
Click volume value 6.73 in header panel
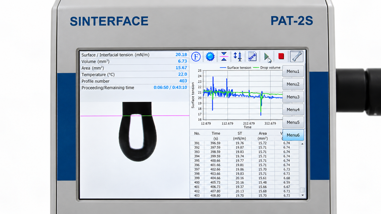[182, 61]
